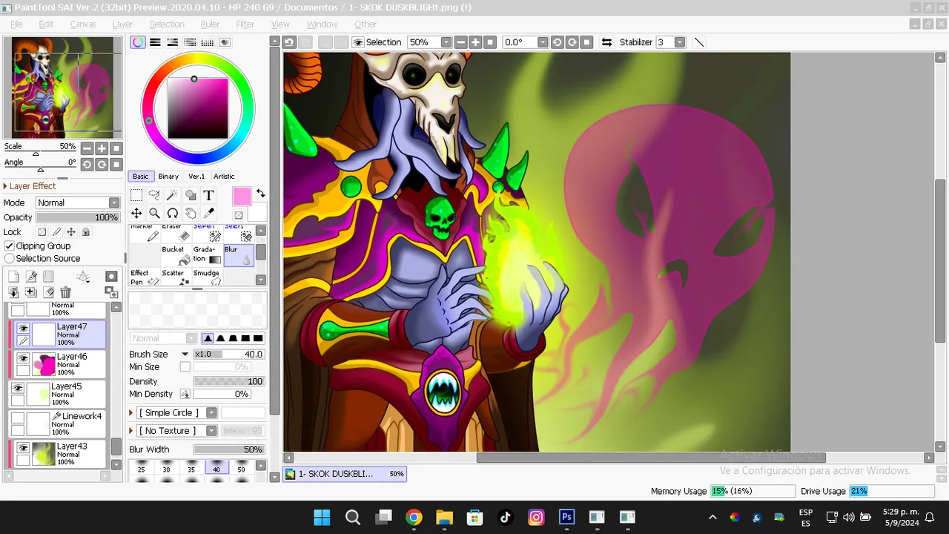Open the Layer menu

(x=122, y=24)
